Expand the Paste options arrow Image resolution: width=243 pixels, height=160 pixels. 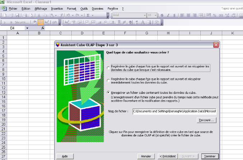click(x=56, y=15)
